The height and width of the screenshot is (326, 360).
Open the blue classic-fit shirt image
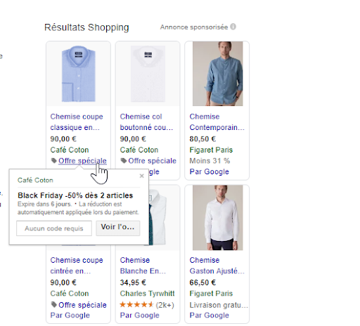79,74
